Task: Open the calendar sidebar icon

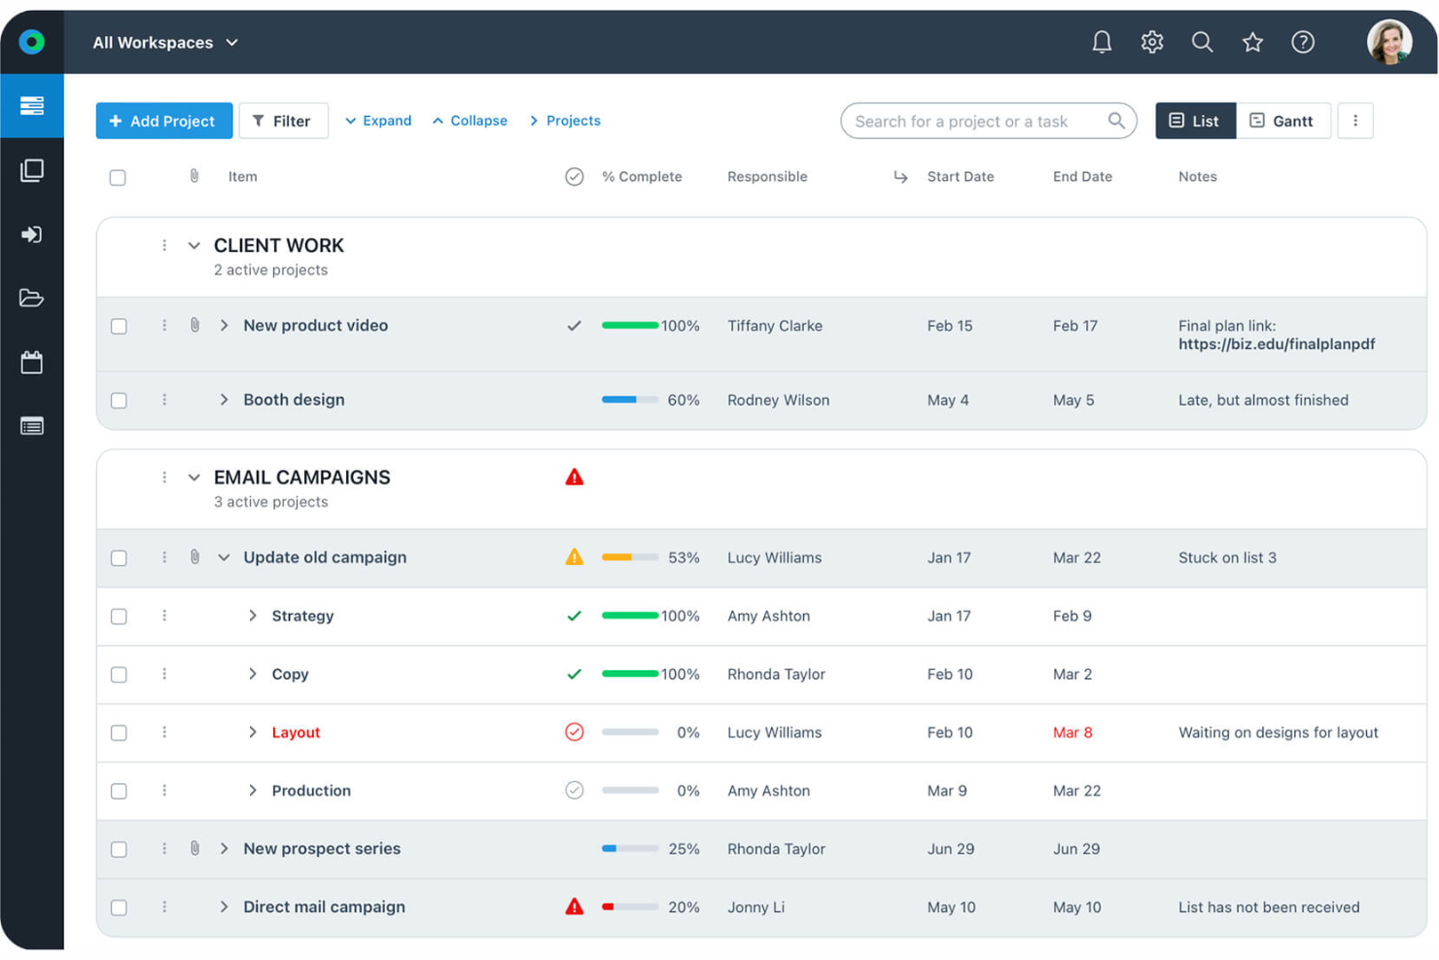Action: (32, 363)
